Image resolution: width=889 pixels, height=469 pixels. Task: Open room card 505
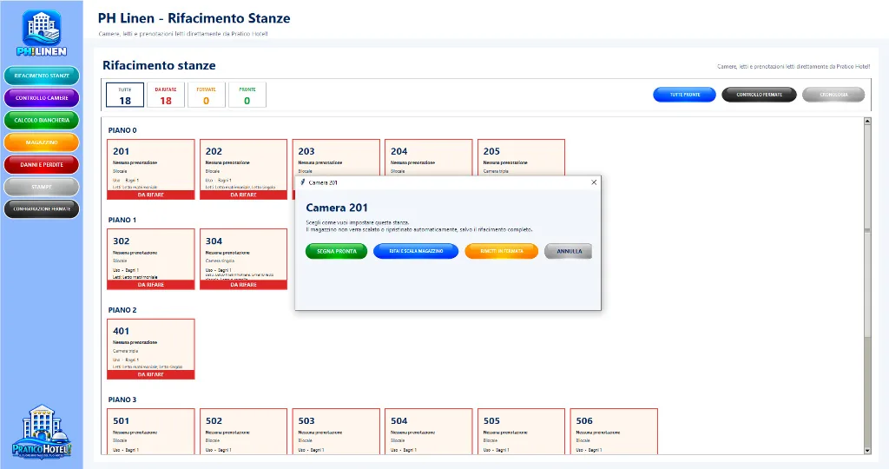[522, 431]
